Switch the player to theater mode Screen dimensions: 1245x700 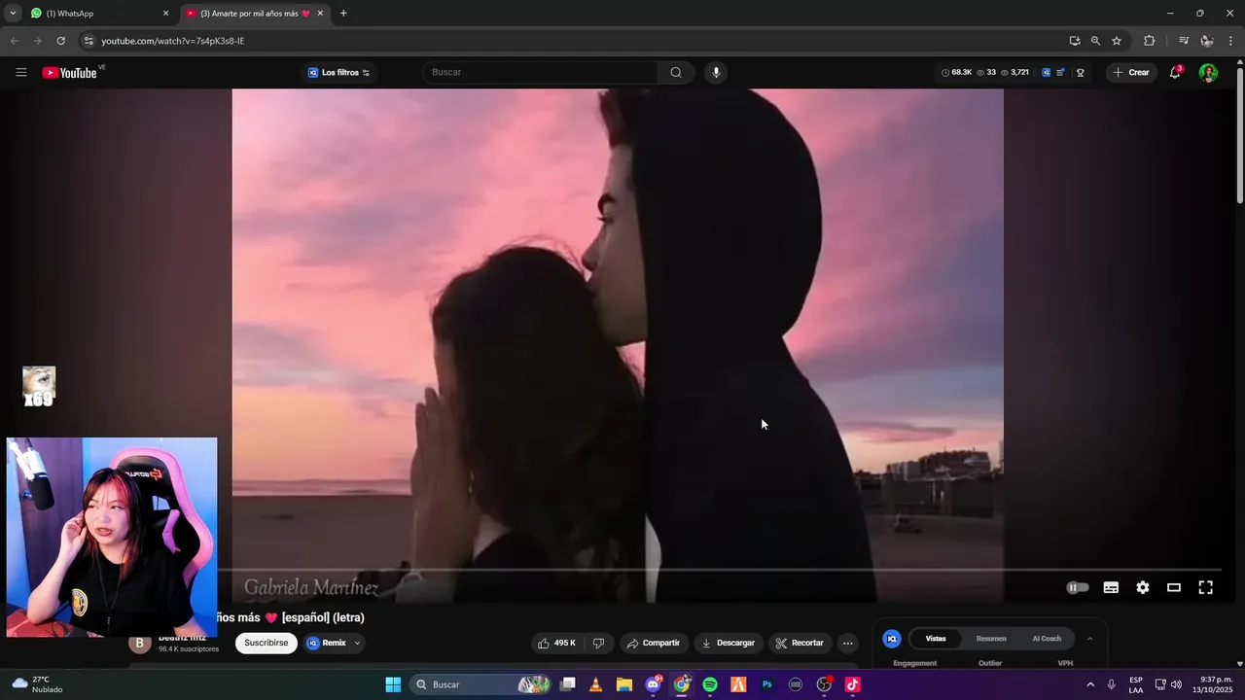pos(1174,587)
